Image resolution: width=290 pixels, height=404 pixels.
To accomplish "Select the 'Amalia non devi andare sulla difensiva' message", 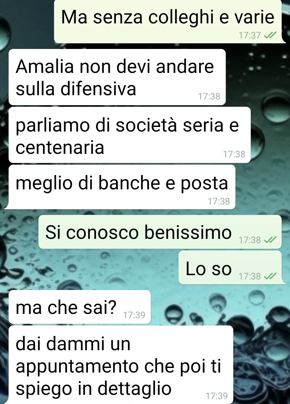I will (x=117, y=77).
